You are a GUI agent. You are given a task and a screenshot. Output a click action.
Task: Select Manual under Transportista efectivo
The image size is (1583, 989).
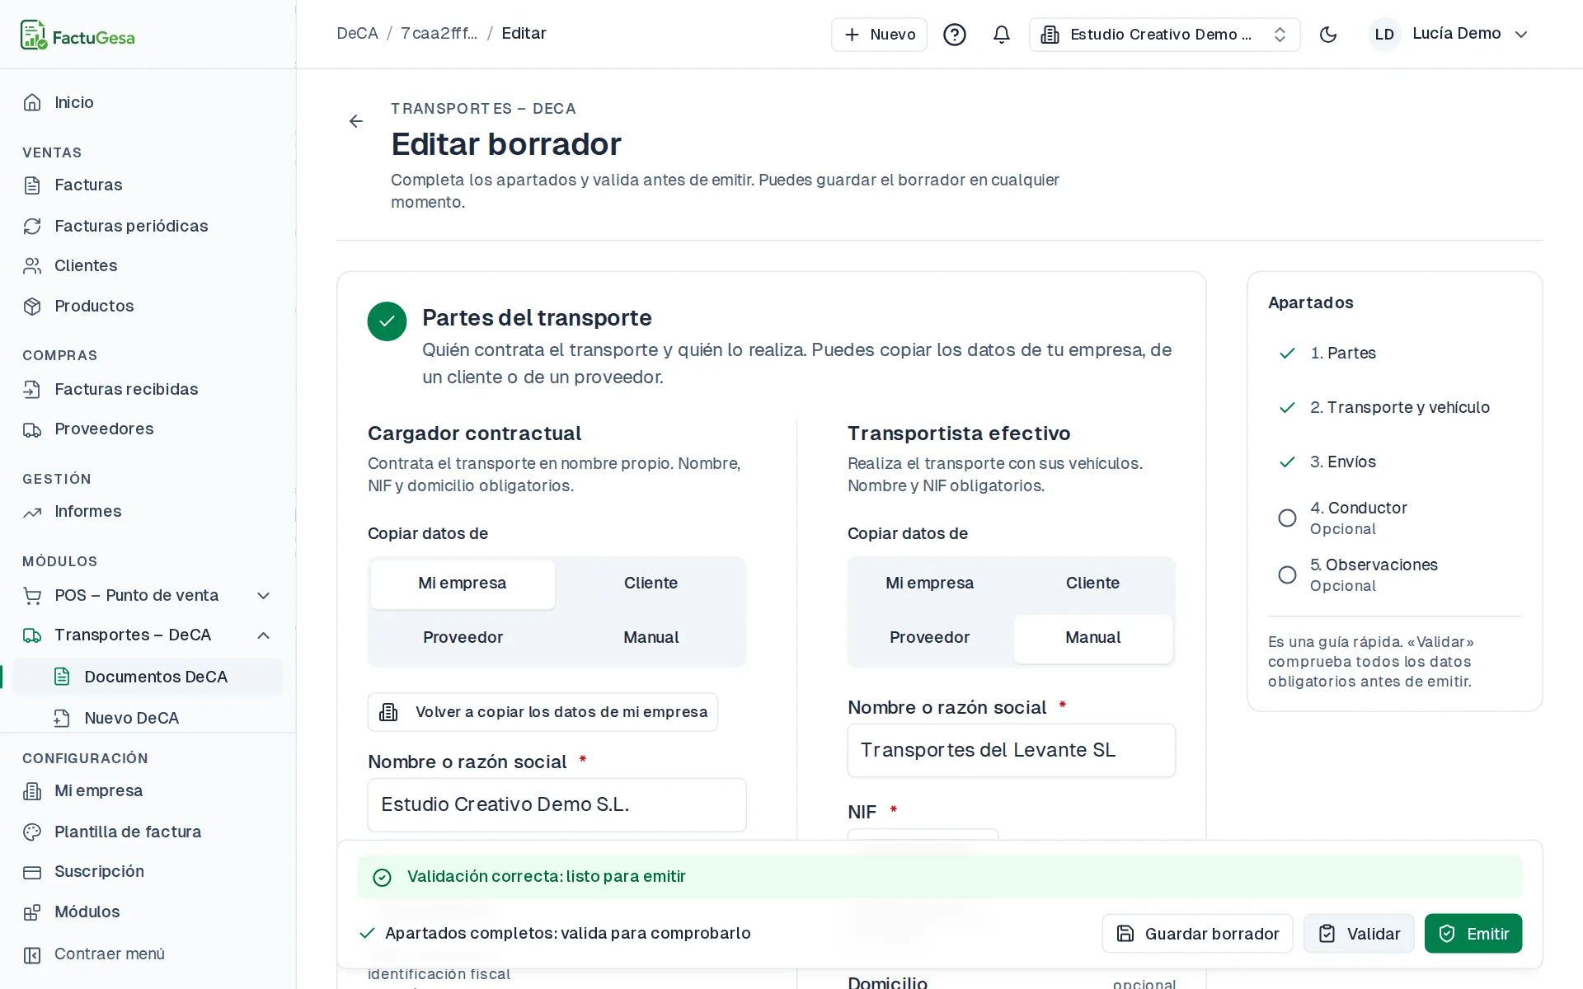pos(1092,638)
